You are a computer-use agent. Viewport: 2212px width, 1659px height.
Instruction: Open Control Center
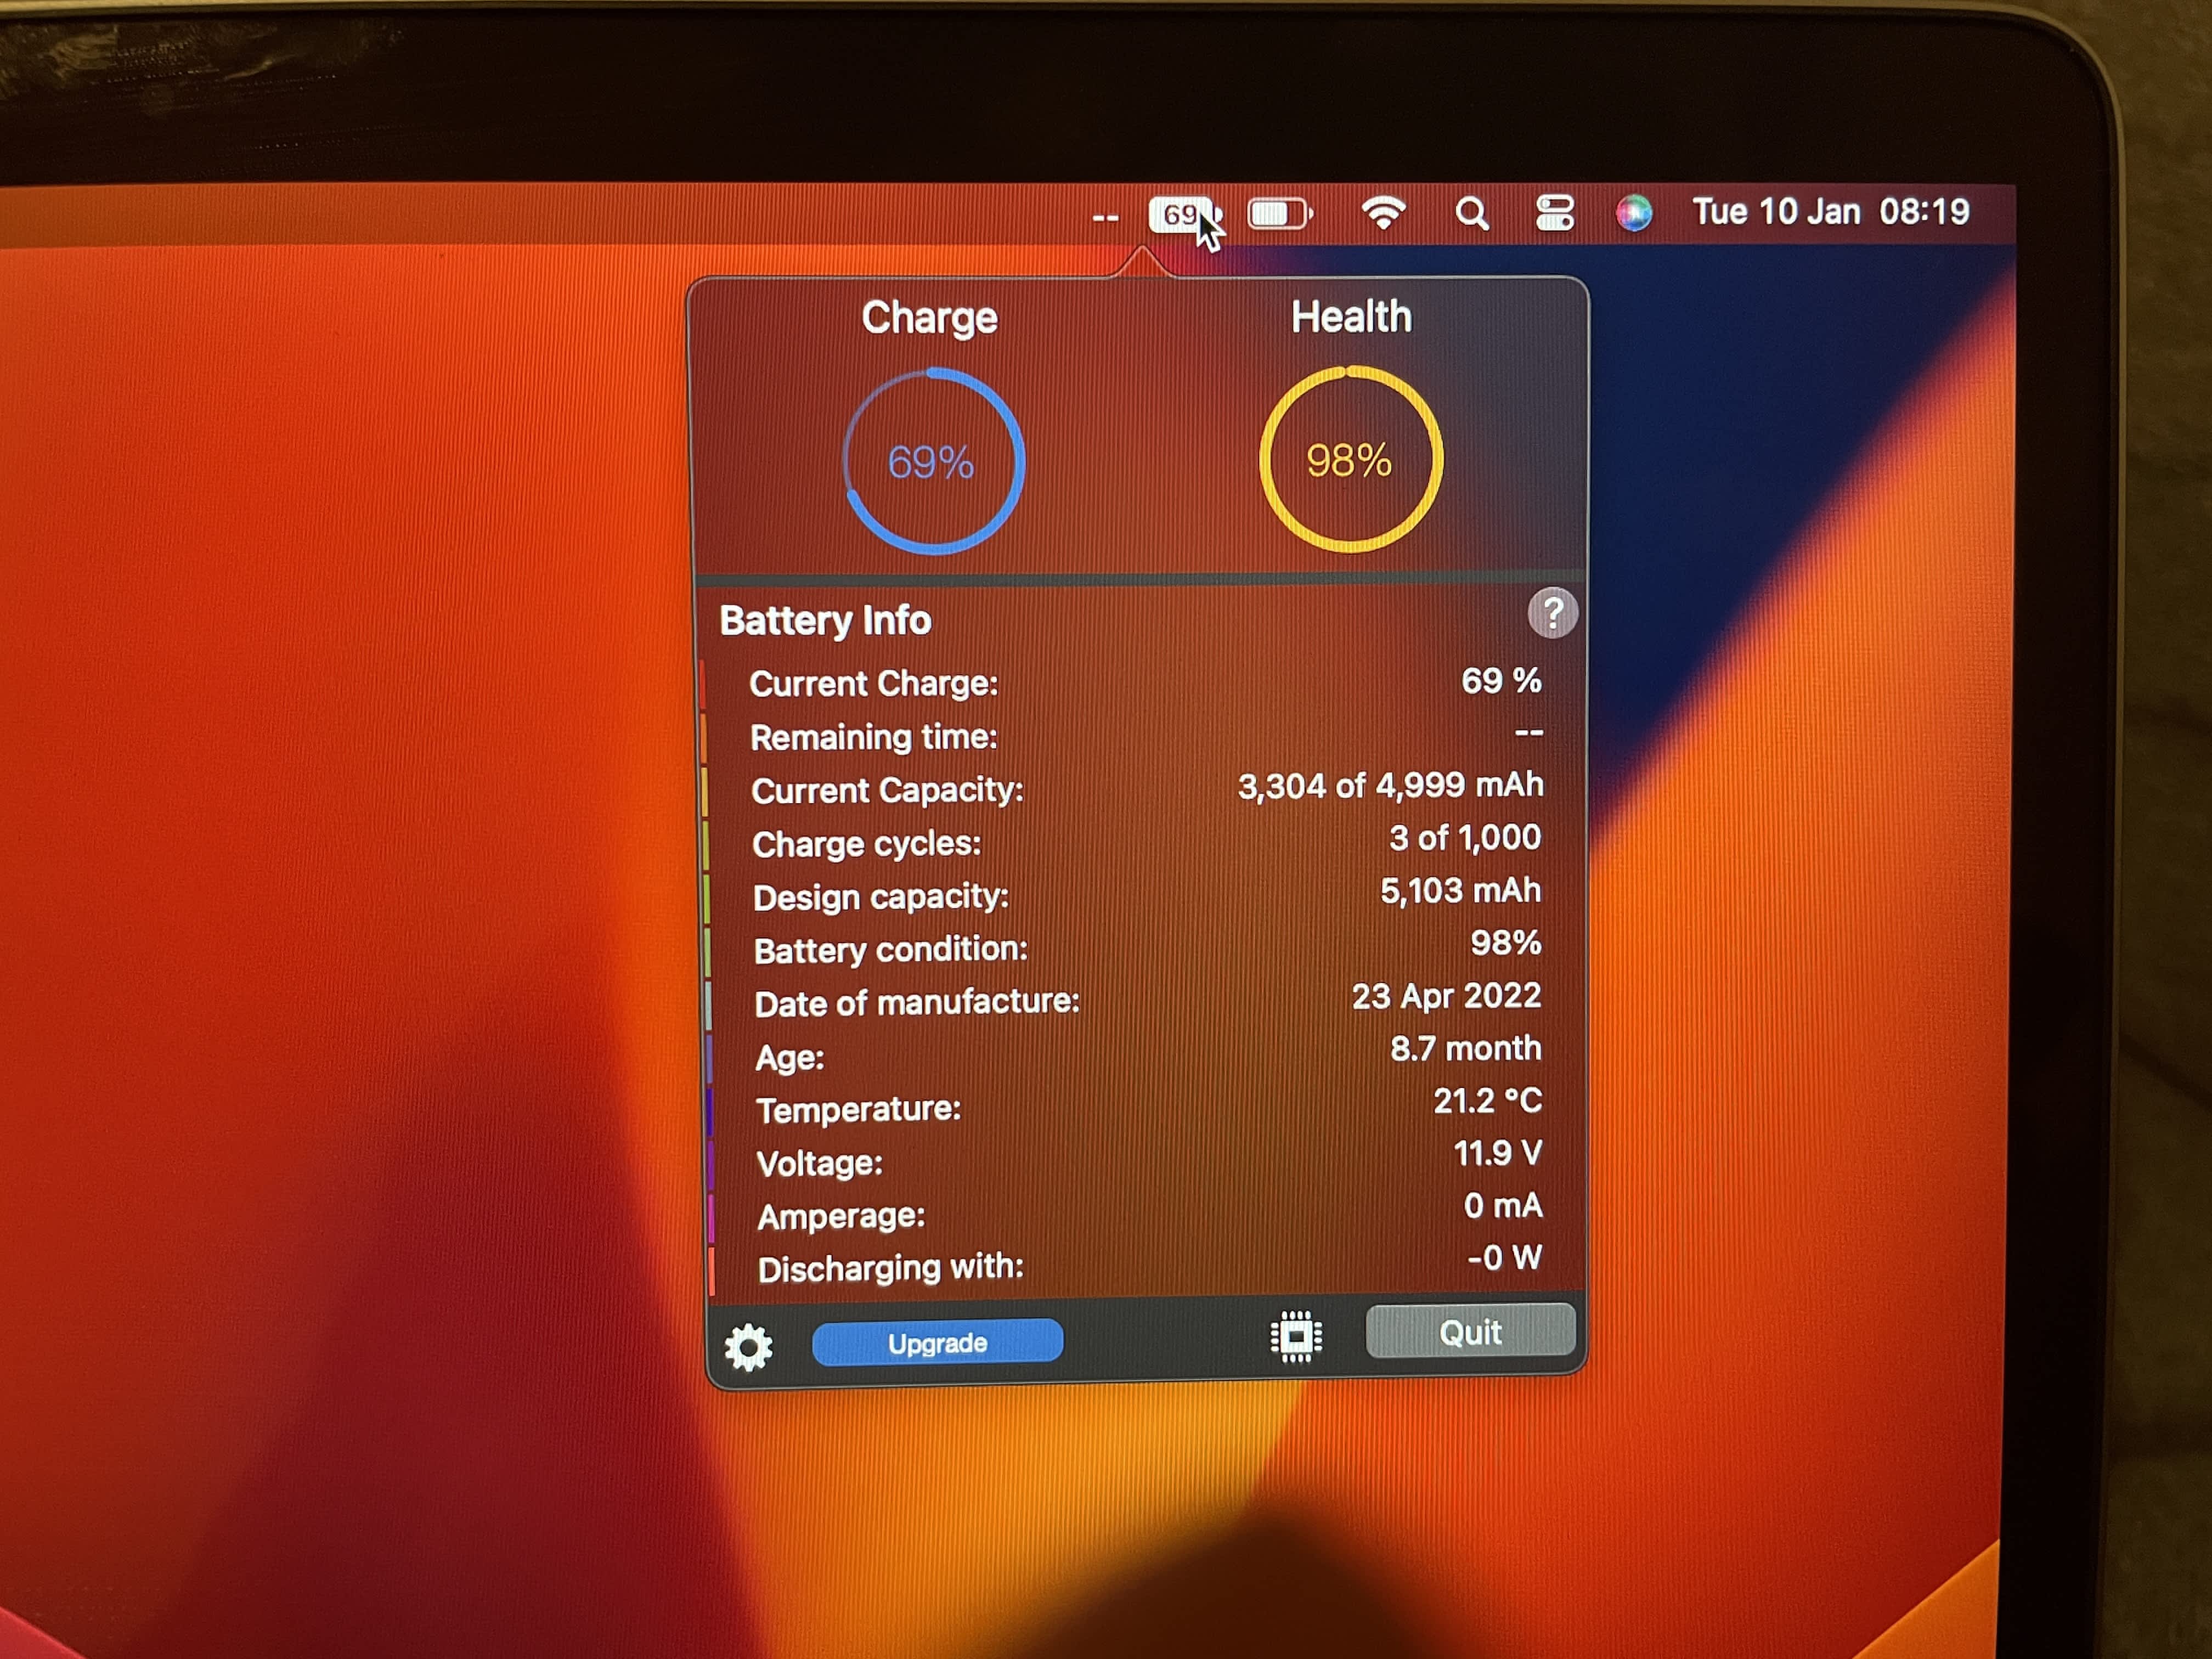tap(1555, 213)
